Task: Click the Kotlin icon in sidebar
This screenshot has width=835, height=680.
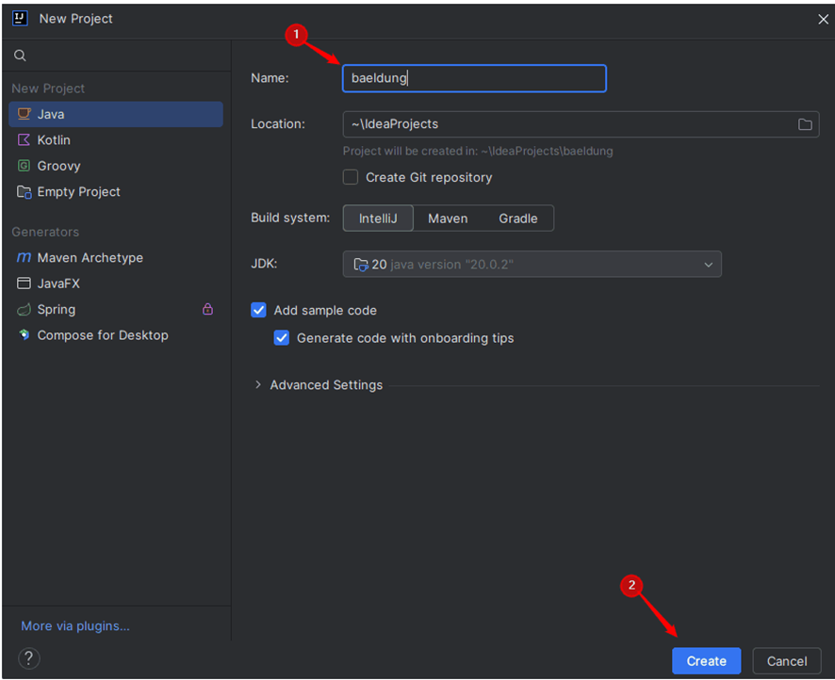Action: pos(25,140)
